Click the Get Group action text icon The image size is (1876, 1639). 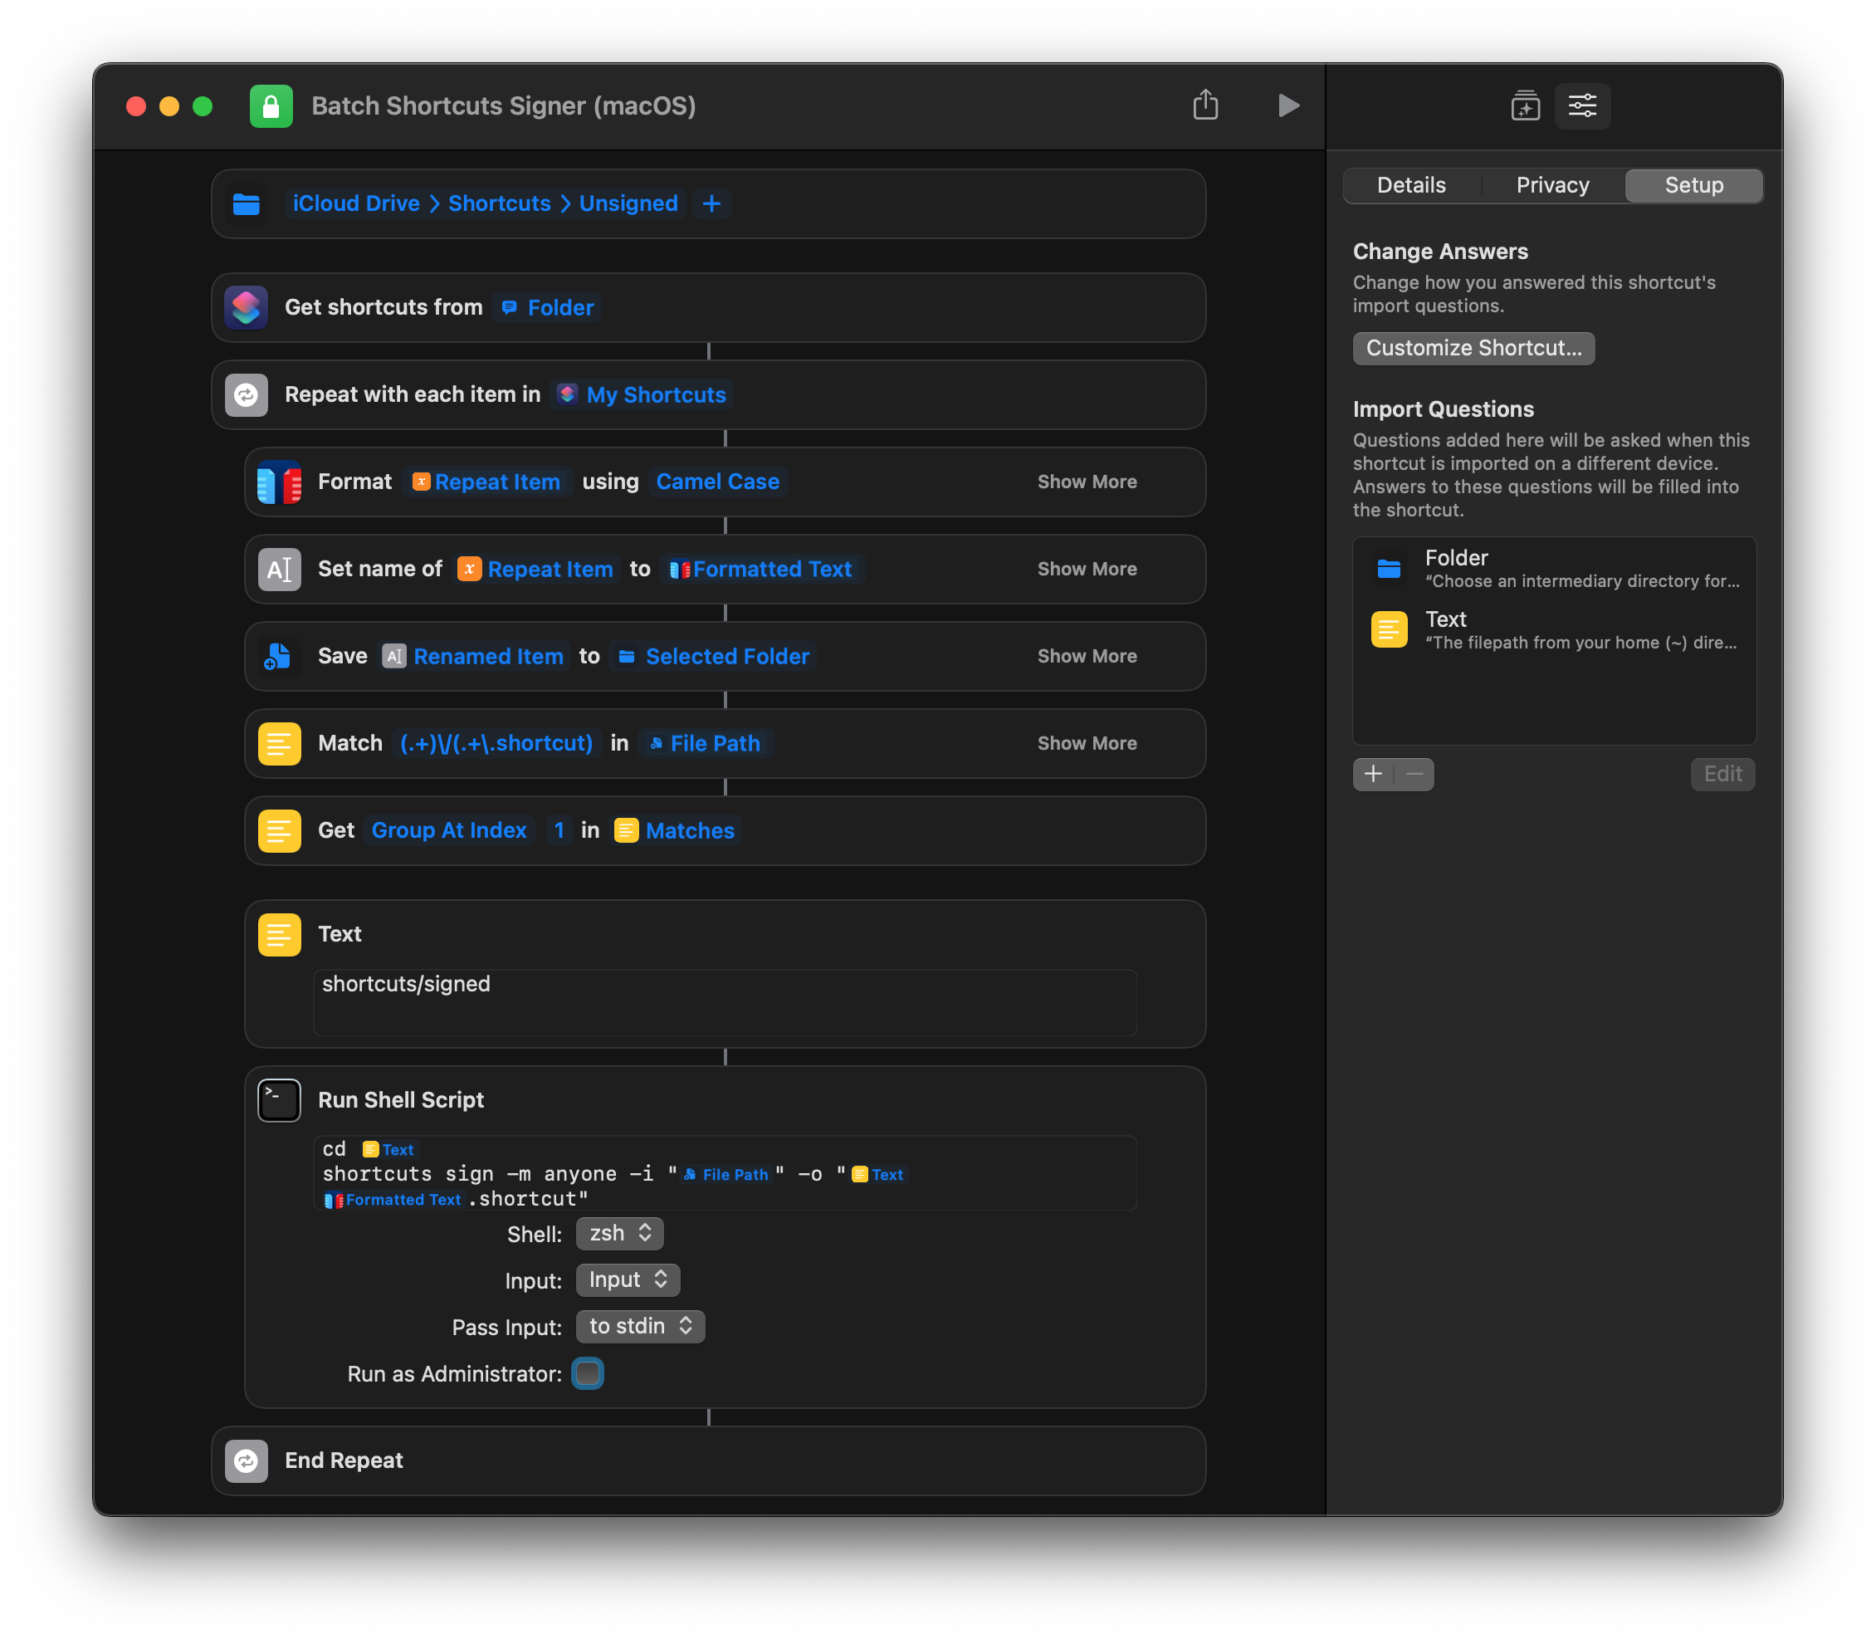pyautogui.click(x=279, y=830)
